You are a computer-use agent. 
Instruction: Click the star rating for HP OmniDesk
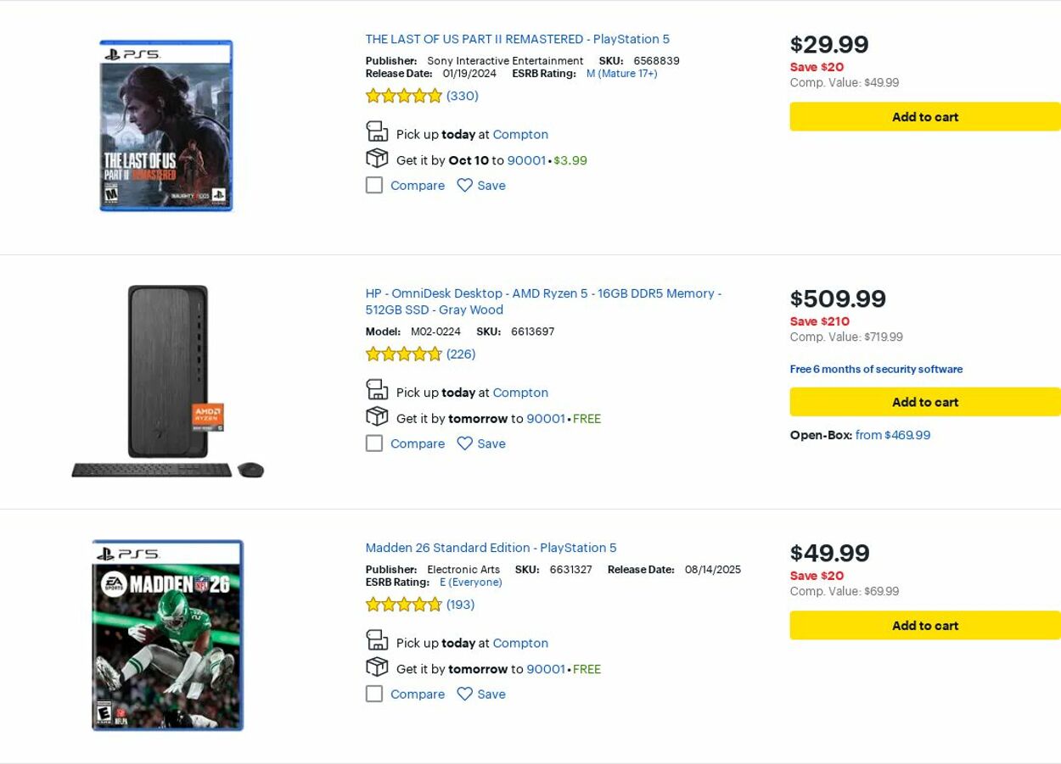[404, 354]
